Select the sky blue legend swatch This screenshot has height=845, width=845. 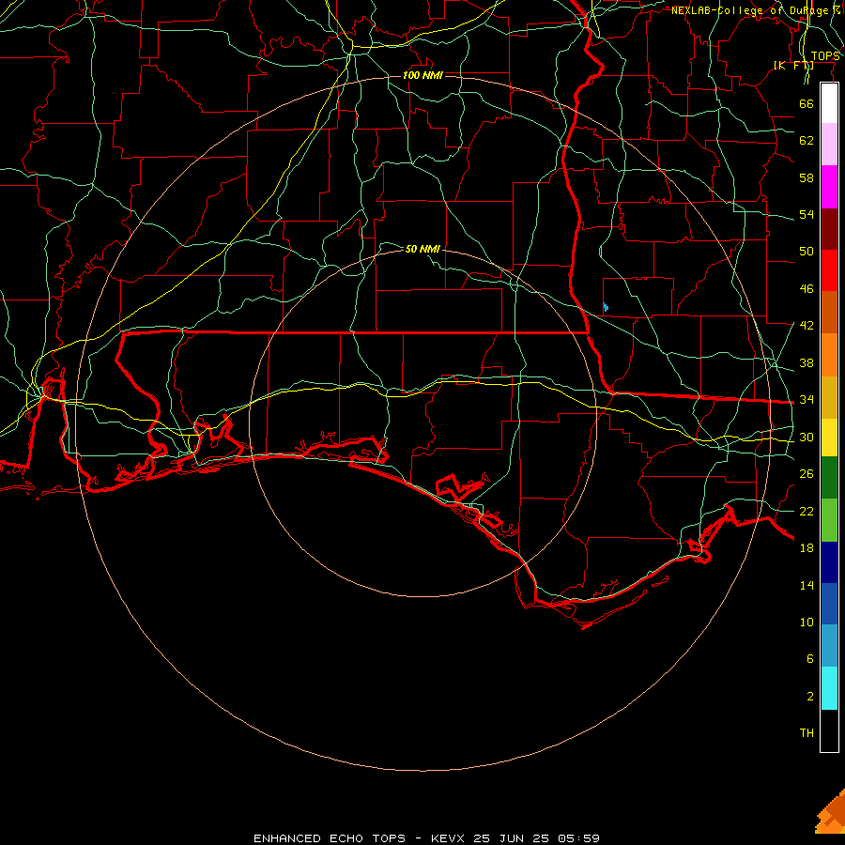(829, 646)
